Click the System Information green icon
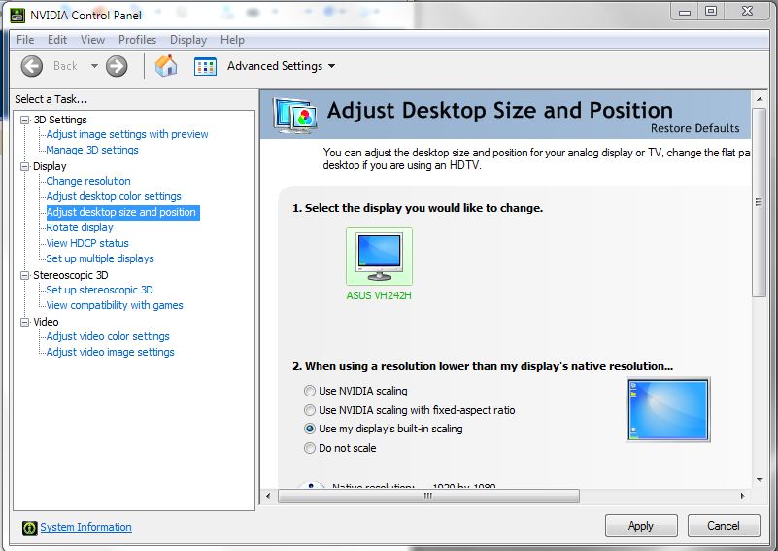The image size is (778, 551). click(x=30, y=528)
